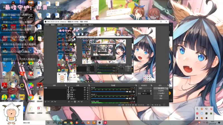223x125 pixels.
Task: Open File Explorer from the taskbar
Action: (x=66, y=122)
